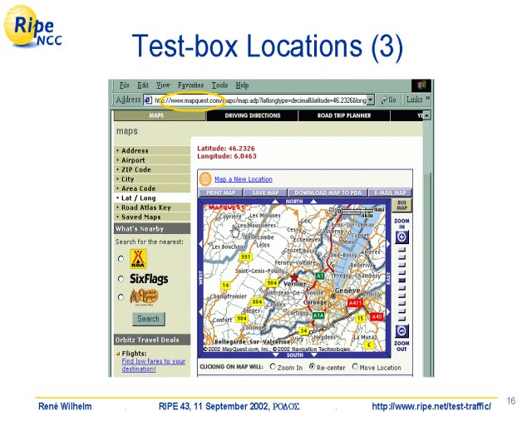Select the Address search option
Image resolution: width=532 pixels, height=425 pixels.
[152, 151]
